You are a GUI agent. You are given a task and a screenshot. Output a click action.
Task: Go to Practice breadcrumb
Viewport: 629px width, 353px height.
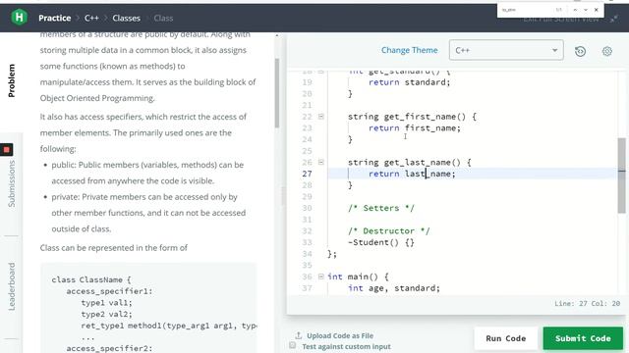click(55, 18)
